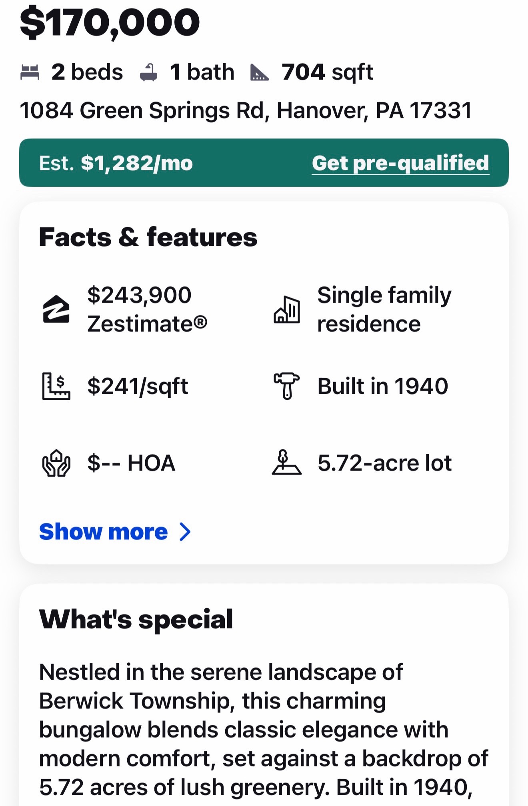Image resolution: width=528 pixels, height=806 pixels.
Task: Tap the Show more chevron arrow
Action: (185, 532)
